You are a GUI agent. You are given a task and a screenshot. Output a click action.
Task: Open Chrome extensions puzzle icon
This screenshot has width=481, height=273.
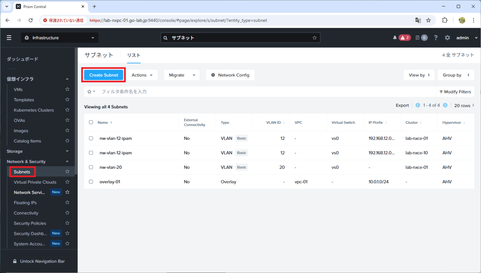445,20
